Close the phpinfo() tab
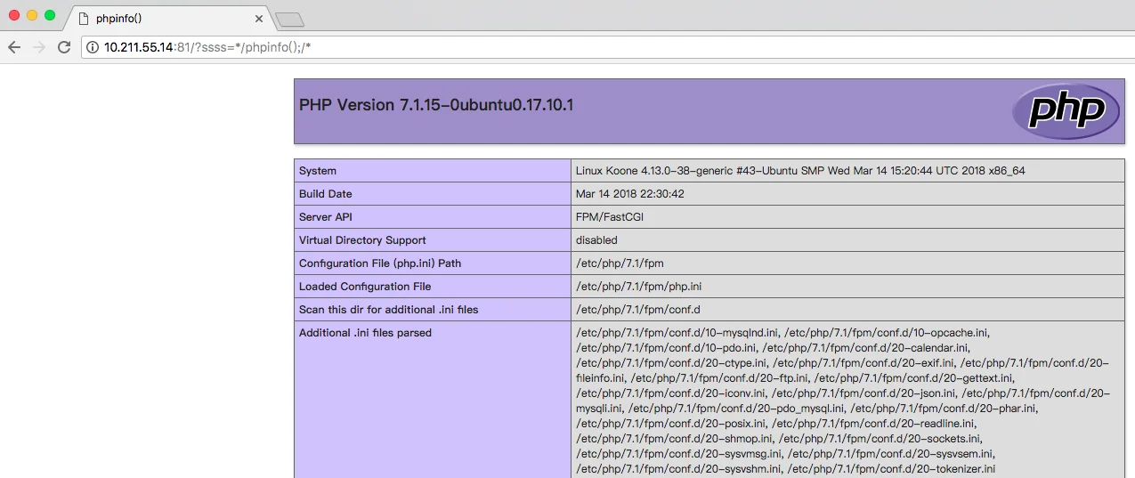1135x478 pixels. (259, 18)
